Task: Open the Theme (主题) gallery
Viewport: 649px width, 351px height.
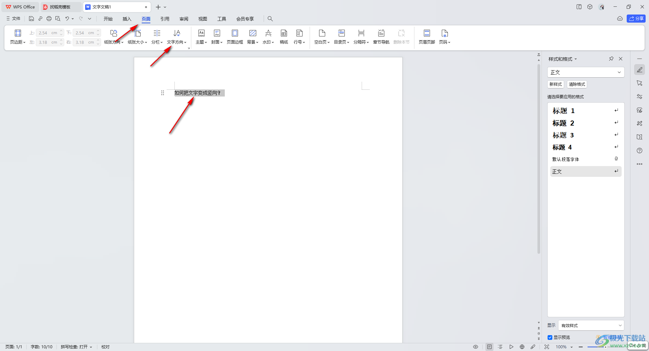Action: [x=201, y=37]
